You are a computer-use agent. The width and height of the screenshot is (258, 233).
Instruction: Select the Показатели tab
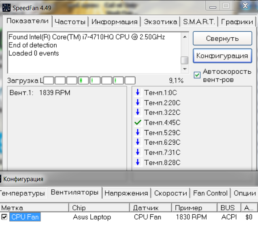pos(28,21)
